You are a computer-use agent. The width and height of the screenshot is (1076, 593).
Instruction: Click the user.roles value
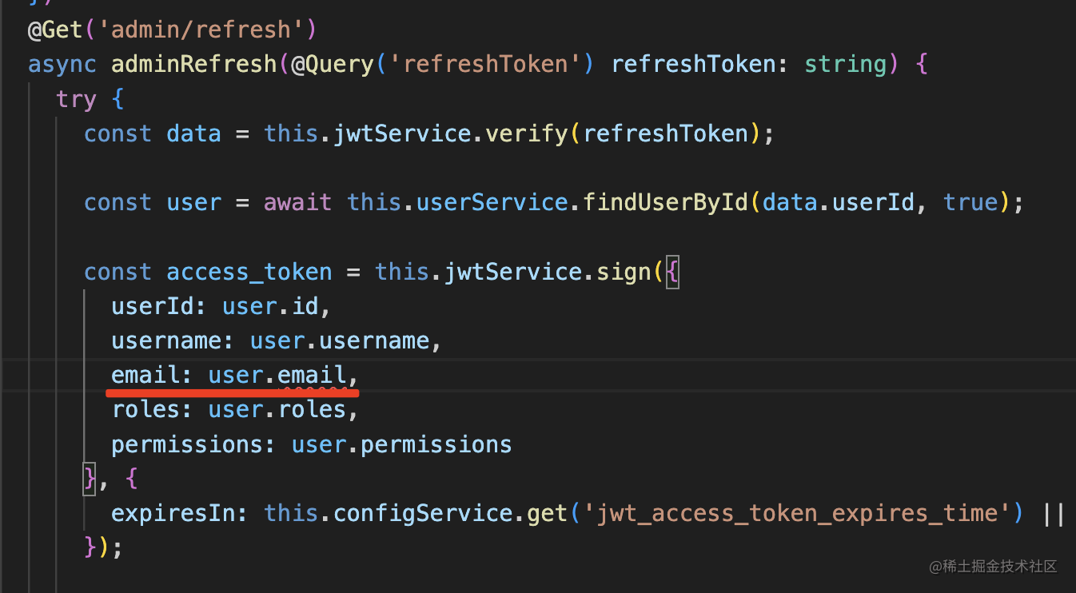pyautogui.click(x=277, y=409)
